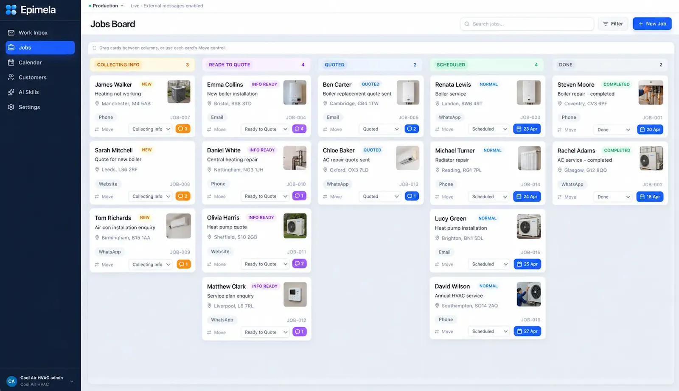Screen dimensions: 679x391
Task: Click the COMPLETED tag on Steven Moore card
Action: click(x=617, y=84)
